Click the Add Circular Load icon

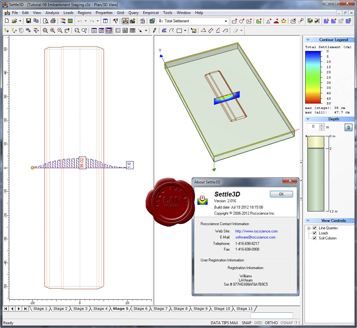[242, 21]
